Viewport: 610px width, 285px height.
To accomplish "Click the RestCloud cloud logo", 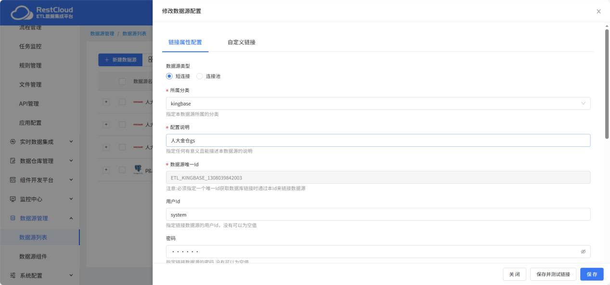I will click(21, 13).
